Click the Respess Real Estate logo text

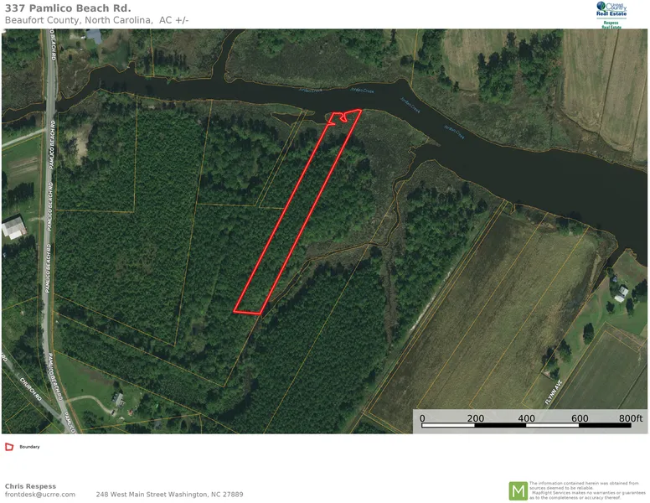click(x=611, y=24)
